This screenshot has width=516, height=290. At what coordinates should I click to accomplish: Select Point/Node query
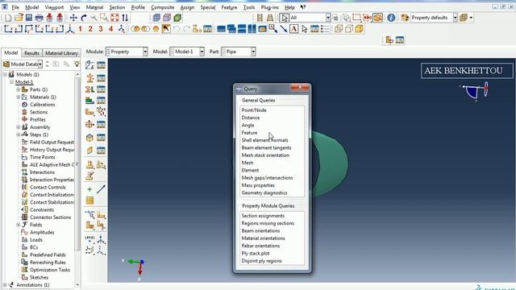(x=254, y=110)
